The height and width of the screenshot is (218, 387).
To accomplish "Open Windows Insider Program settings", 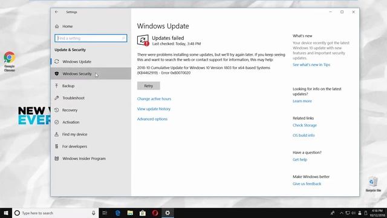I will [91, 159].
